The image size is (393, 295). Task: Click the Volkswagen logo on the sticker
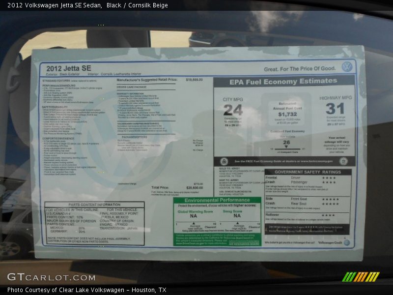point(346,66)
